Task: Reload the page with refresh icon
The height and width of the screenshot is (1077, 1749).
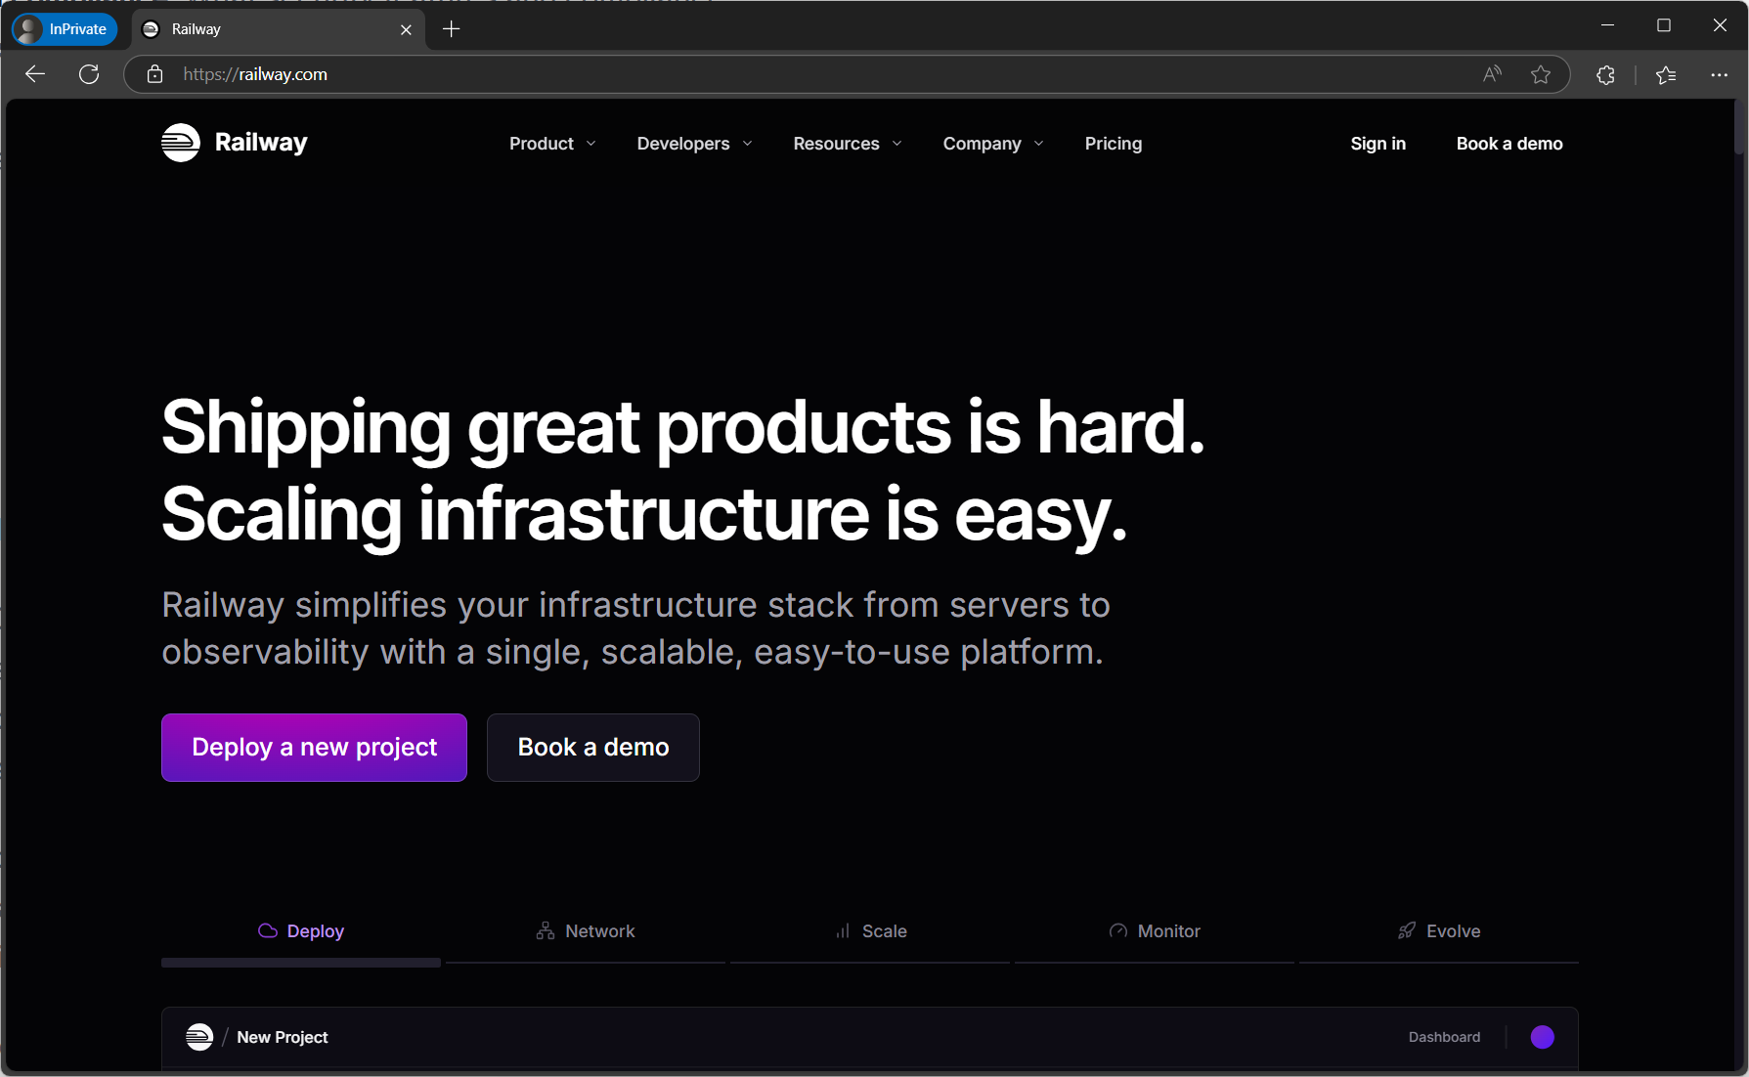Action: click(89, 74)
